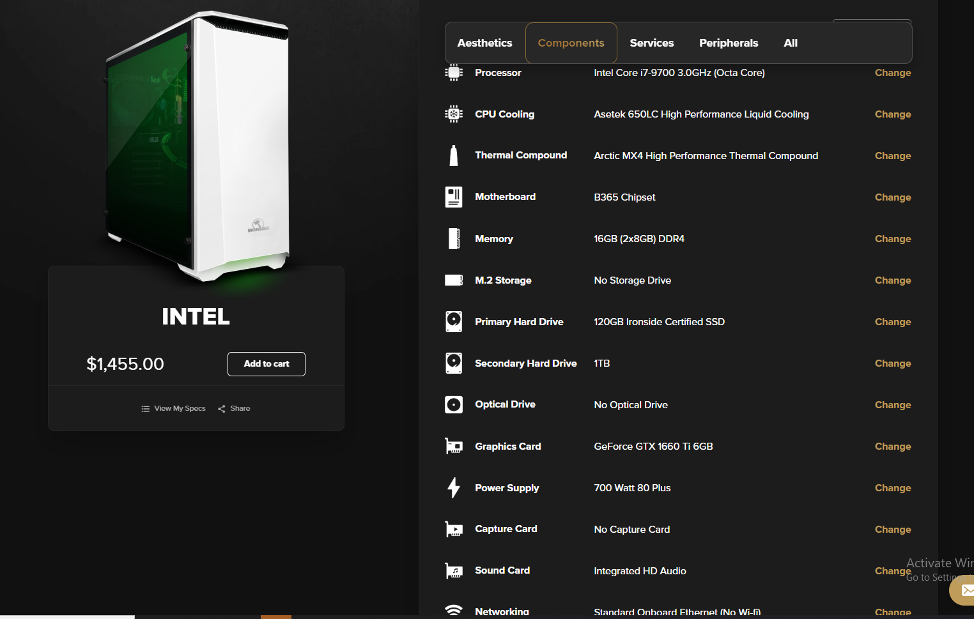The image size is (974, 619).
Task: Click the Arctic MX4 thermal compound value
Action: pos(706,156)
